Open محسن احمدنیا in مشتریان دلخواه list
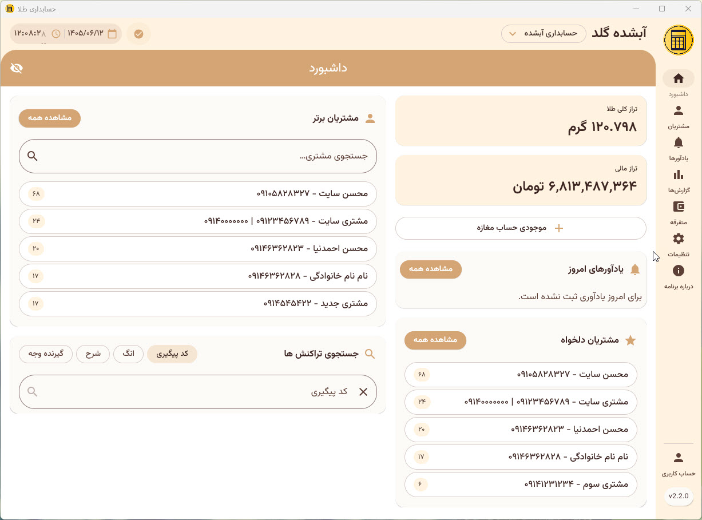 (x=521, y=430)
